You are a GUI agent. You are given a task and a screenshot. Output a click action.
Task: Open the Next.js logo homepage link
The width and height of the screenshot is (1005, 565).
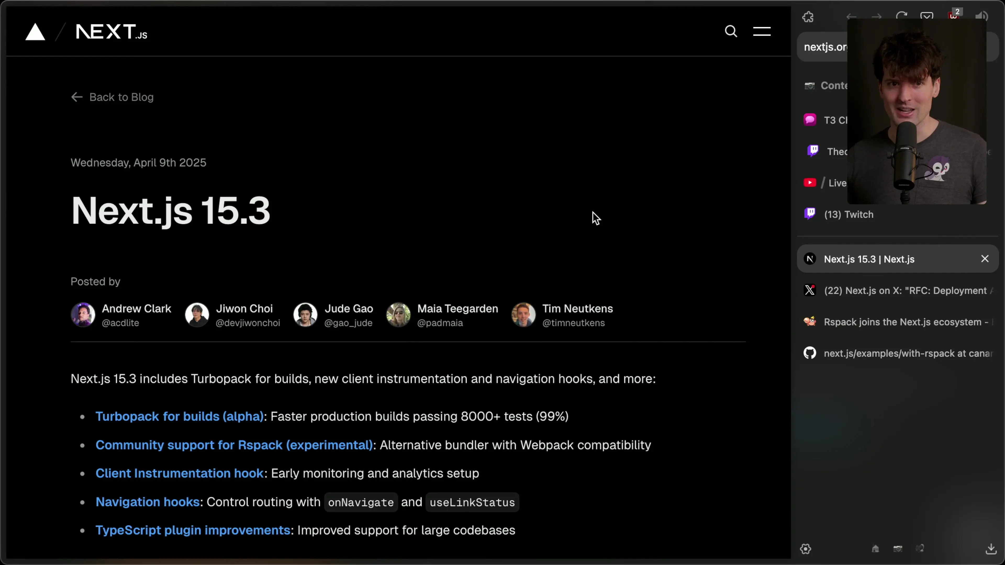pyautogui.click(x=111, y=32)
